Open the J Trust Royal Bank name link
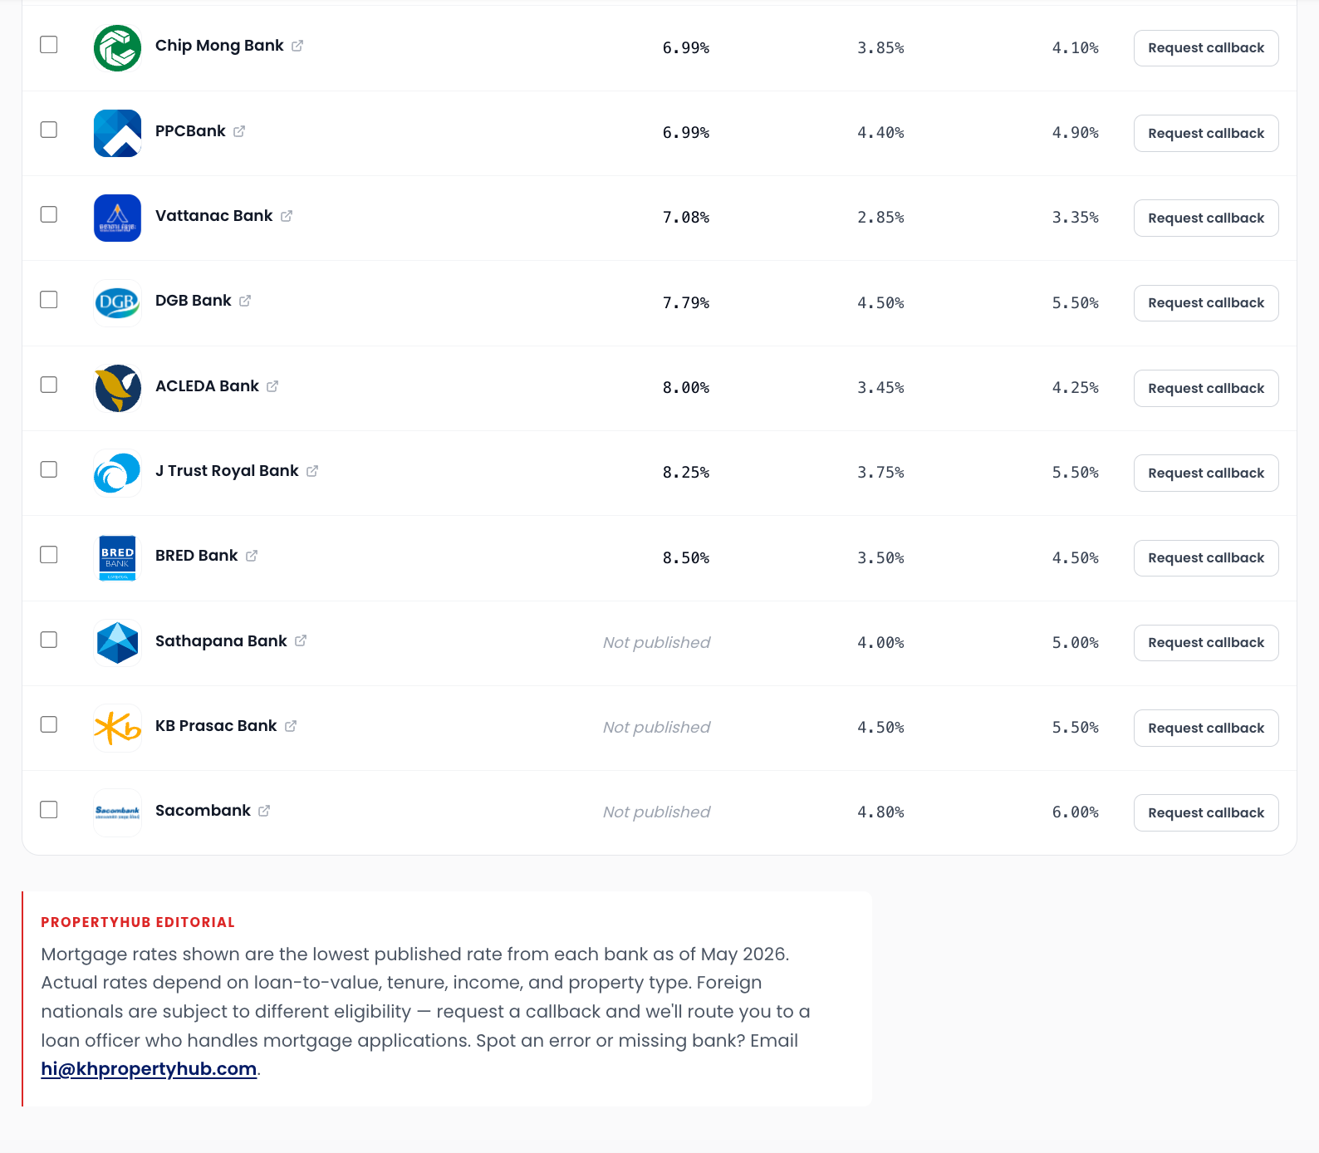 click(x=227, y=471)
